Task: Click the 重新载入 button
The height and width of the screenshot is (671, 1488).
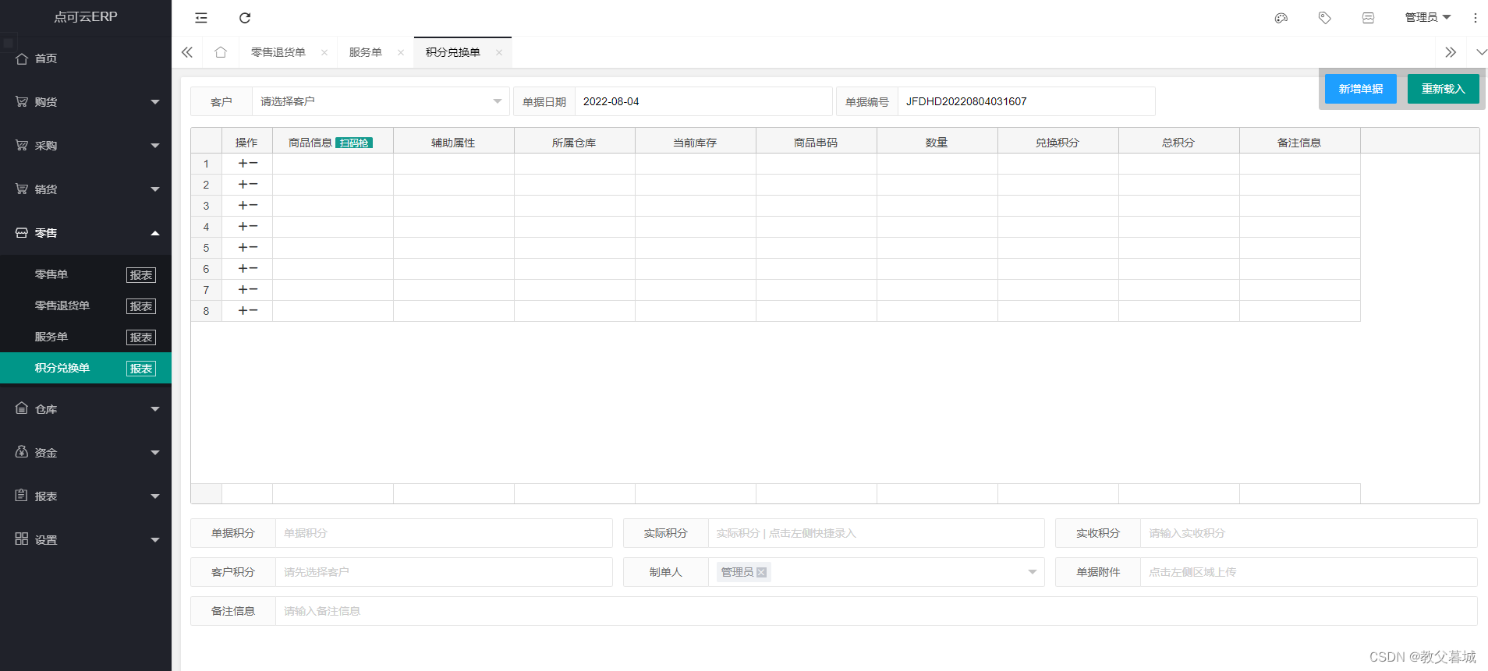Action: [1444, 89]
